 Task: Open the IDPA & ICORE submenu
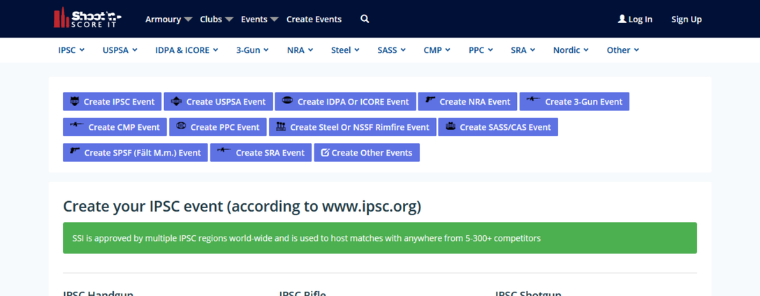[x=187, y=50]
